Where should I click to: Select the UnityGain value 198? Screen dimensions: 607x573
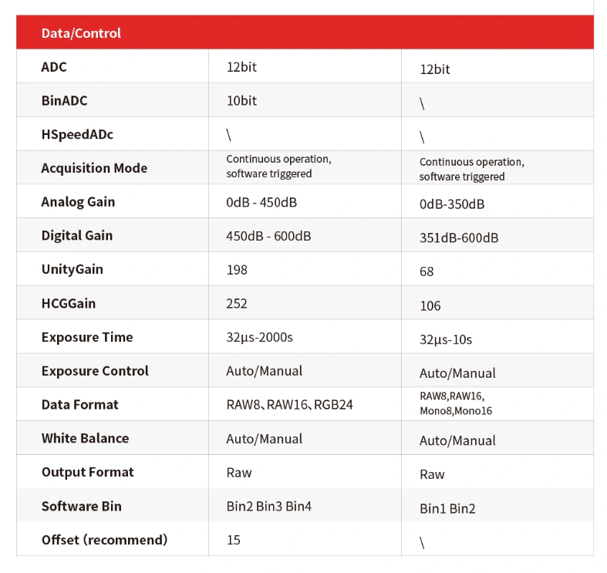(237, 270)
